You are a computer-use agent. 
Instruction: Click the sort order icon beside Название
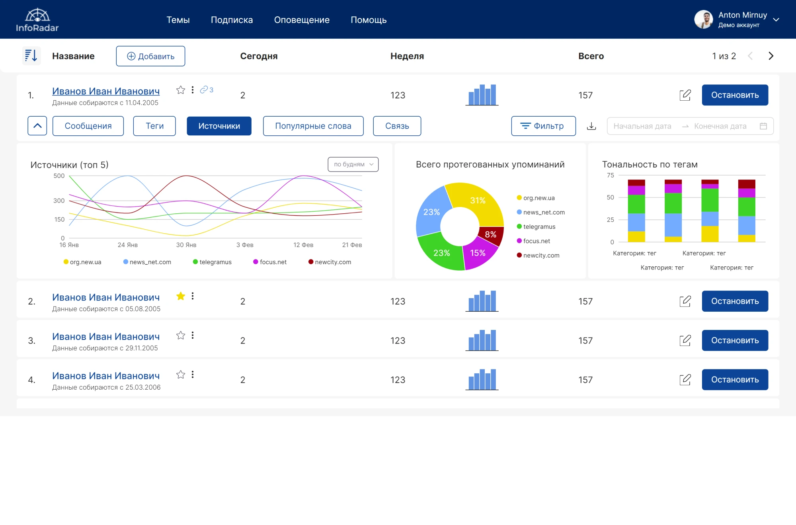31,56
